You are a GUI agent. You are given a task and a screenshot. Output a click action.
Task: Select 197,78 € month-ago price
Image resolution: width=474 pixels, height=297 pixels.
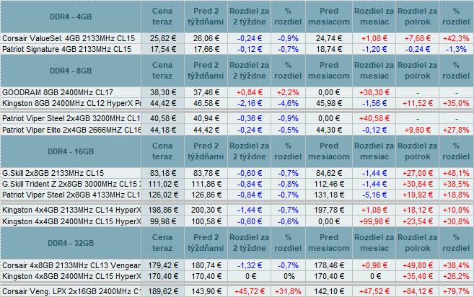coord(329,210)
